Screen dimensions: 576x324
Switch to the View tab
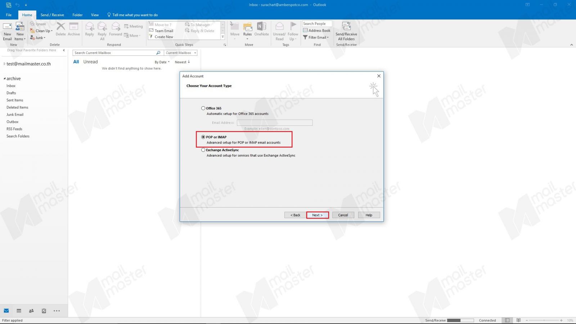95,15
